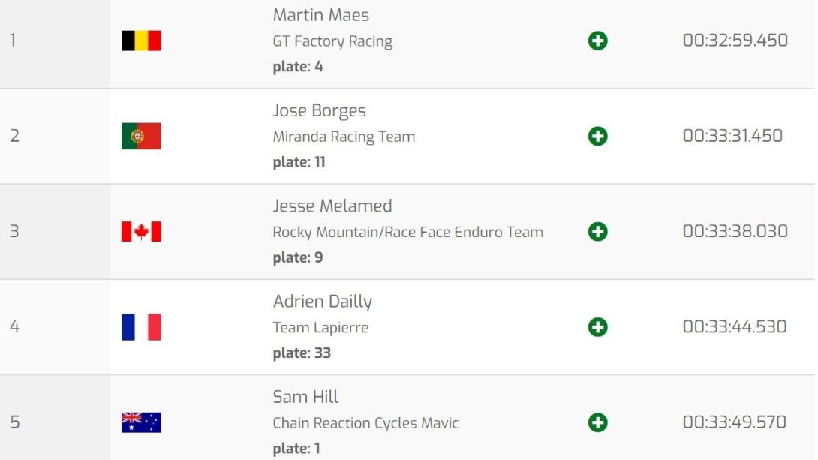The image size is (818, 460).
Task: Click Chain Reaction Cycles Mavic team
Action: click(x=365, y=423)
